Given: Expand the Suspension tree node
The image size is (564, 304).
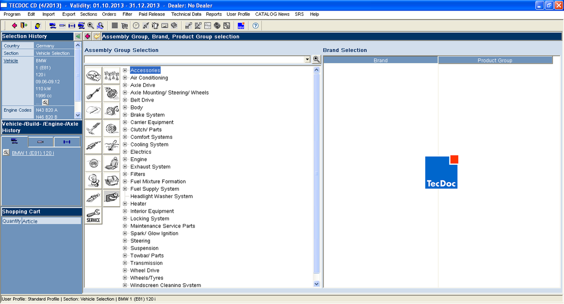Looking at the screenshot, I should coord(125,248).
